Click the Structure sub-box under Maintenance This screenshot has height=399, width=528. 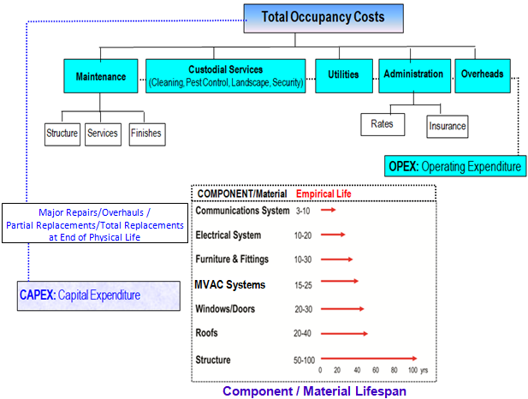(x=62, y=134)
